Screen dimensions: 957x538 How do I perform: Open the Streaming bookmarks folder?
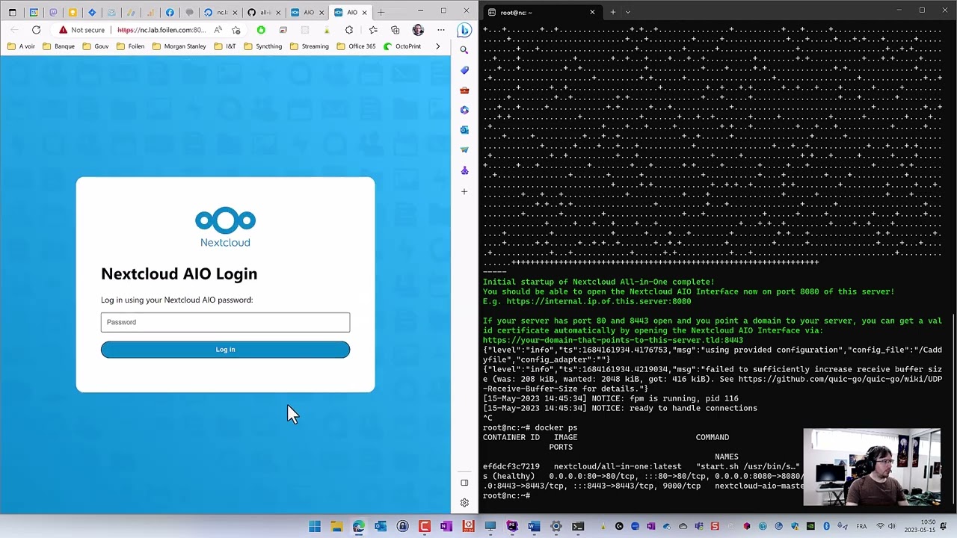pos(310,46)
